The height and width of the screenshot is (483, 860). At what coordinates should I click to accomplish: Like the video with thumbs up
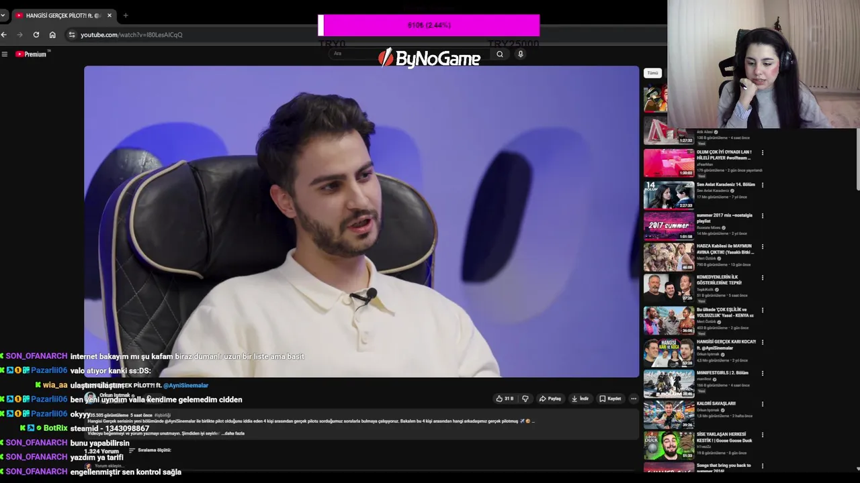click(x=504, y=398)
